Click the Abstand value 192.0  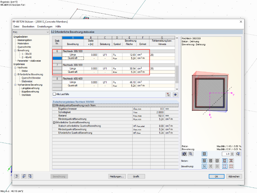[x=158, y=116]
